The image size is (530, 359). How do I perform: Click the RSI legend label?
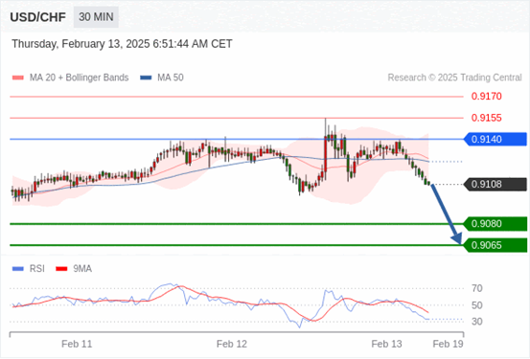coord(37,269)
